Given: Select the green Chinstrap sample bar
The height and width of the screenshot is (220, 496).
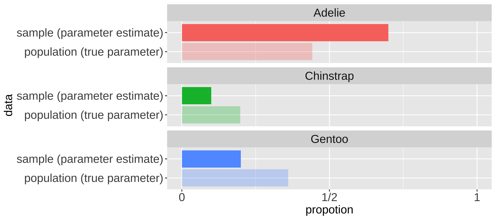Looking at the screenshot, I should pyautogui.click(x=197, y=96).
